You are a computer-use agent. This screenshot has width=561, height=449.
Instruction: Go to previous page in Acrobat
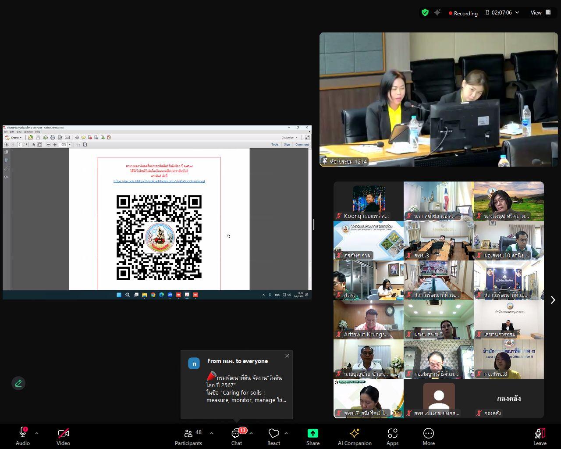(x=7, y=144)
